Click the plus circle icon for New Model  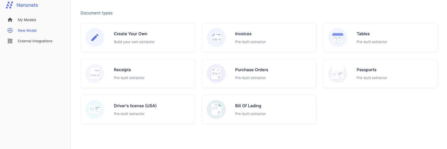click(10, 30)
